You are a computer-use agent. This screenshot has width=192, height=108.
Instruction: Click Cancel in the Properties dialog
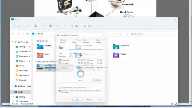(x=88, y=99)
